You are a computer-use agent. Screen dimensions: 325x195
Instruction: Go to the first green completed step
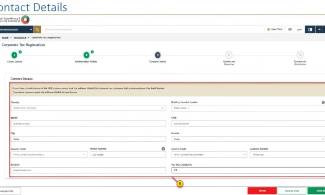click(14, 55)
